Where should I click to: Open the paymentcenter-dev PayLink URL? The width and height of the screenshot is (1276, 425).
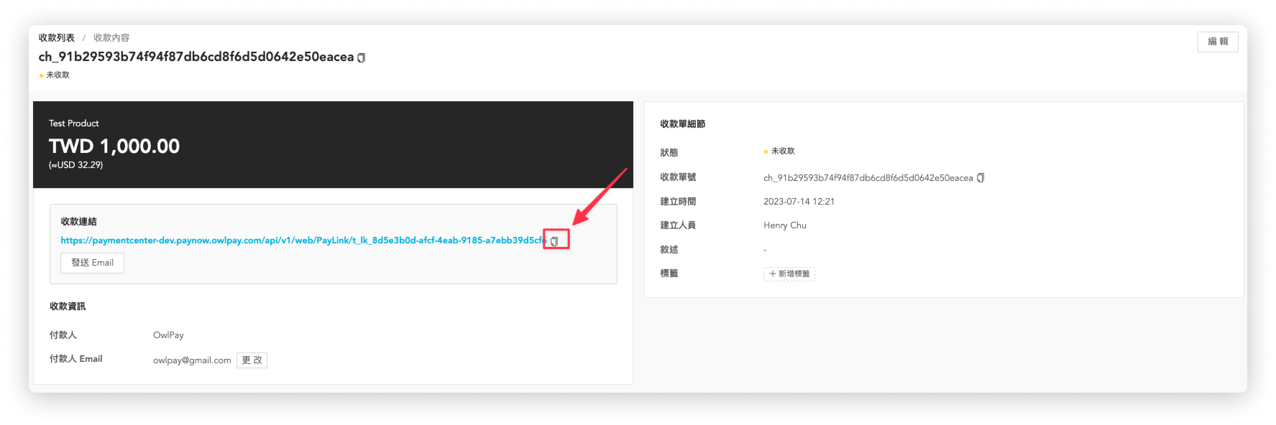[303, 240]
